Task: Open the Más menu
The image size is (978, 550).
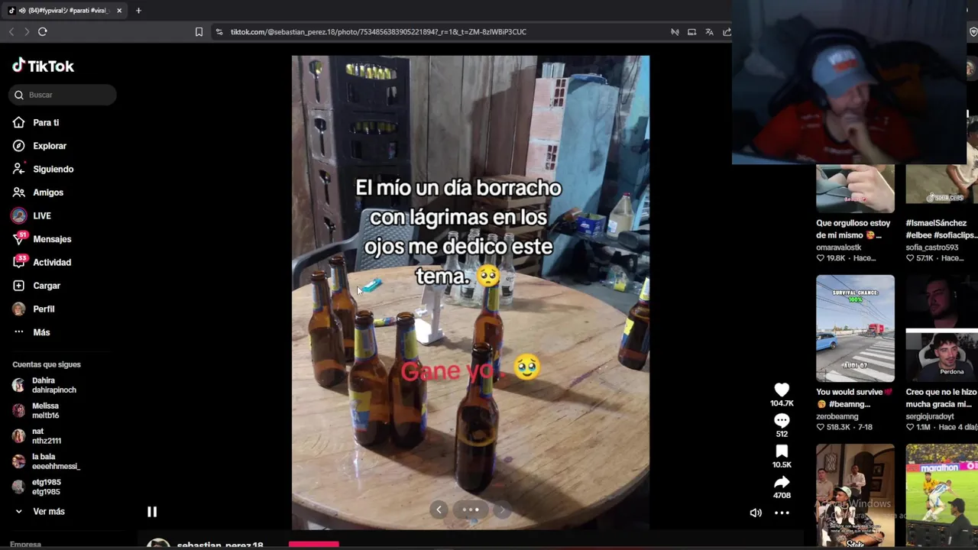Action: [x=31, y=332]
